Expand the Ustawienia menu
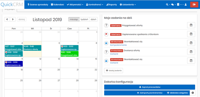This screenshot has height=97, width=200. point(128,4)
